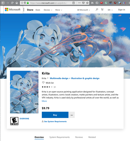Click the Pocket save icon in the URL bar
The height and width of the screenshot is (141, 130).
click(83, 3)
